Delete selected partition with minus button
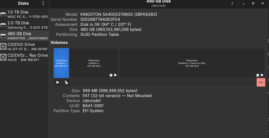The height and width of the screenshot is (138, 269). coord(261,82)
